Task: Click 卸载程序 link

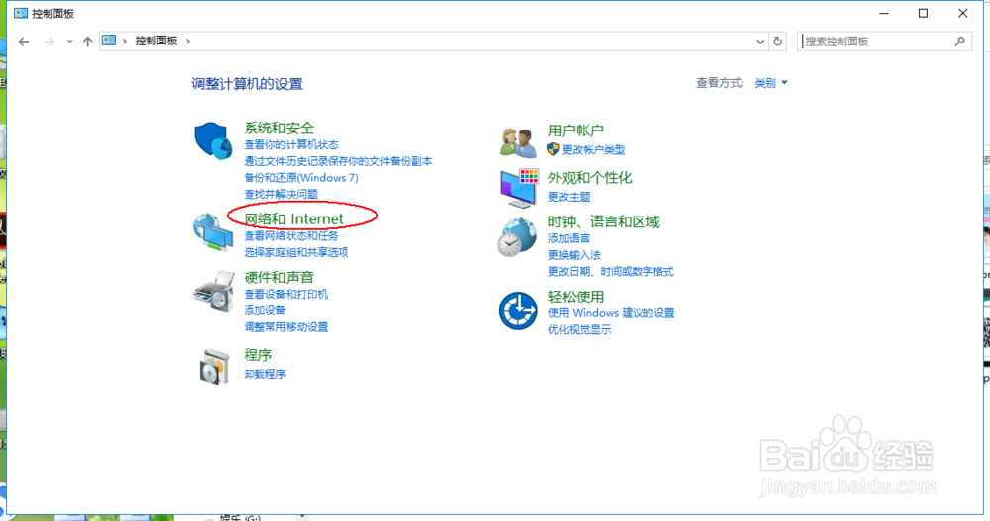Action: (265, 374)
